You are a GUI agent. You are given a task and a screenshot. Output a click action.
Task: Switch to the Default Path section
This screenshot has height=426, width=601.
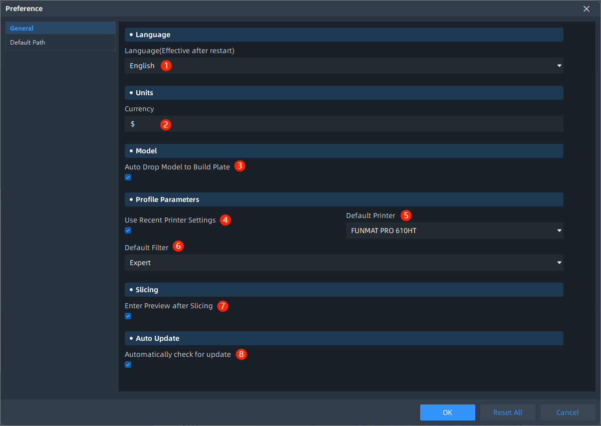pyautogui.click(x=27, y=42)
